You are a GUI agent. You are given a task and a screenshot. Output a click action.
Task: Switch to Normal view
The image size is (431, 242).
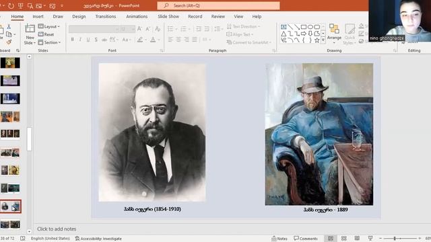click(331, 239)
